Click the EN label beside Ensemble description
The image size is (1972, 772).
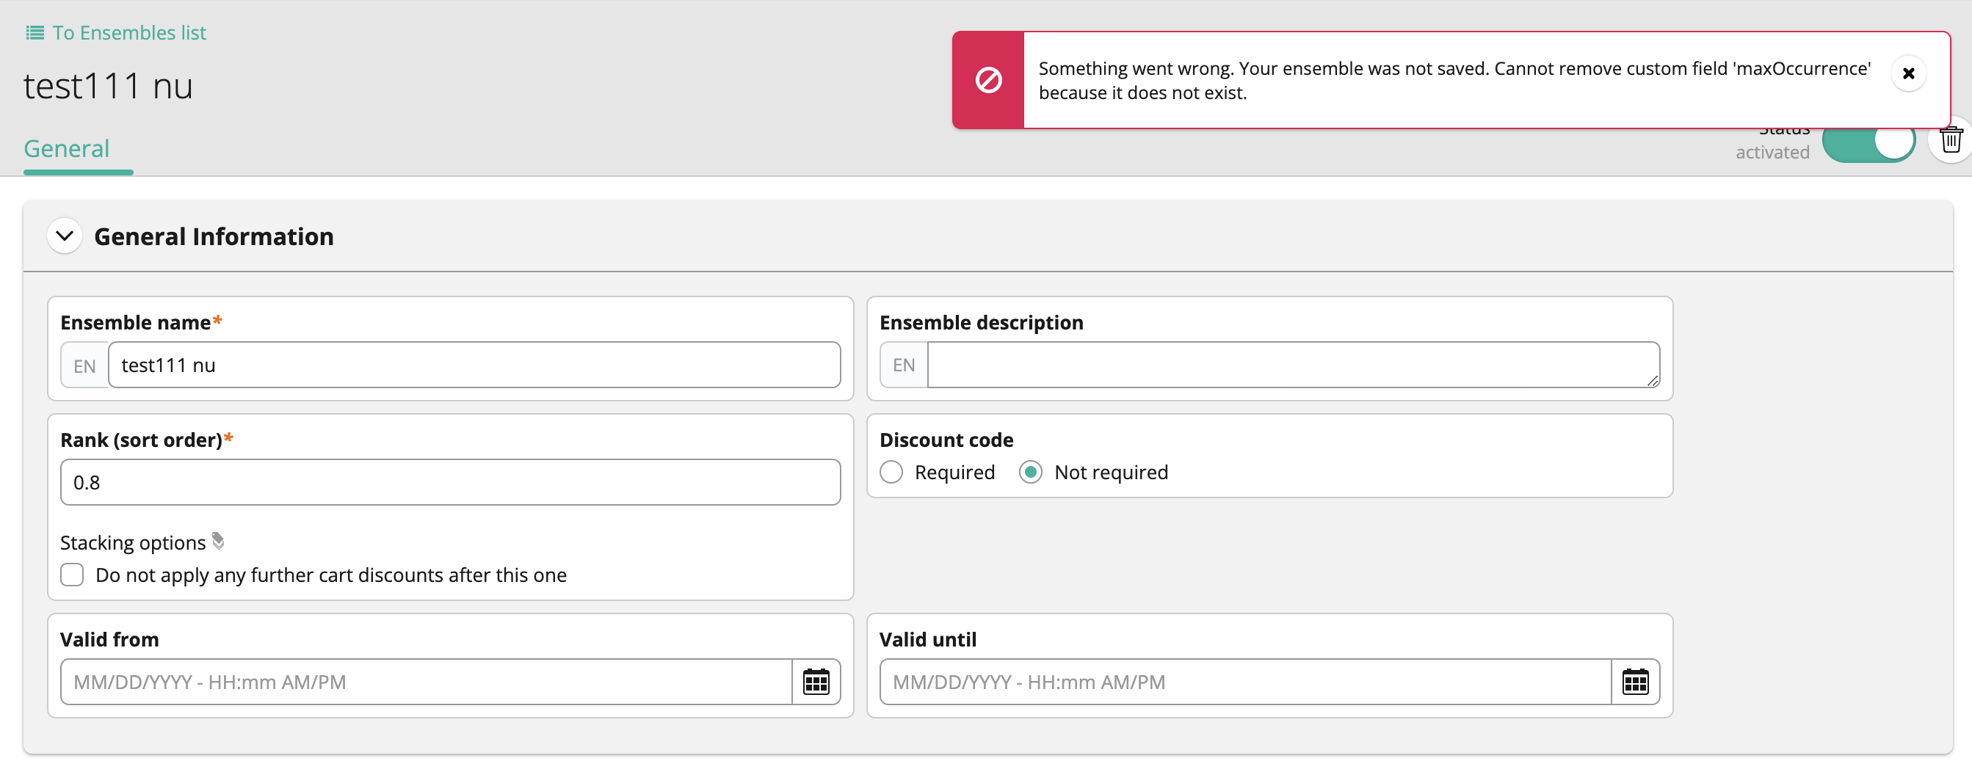(903, 365)
